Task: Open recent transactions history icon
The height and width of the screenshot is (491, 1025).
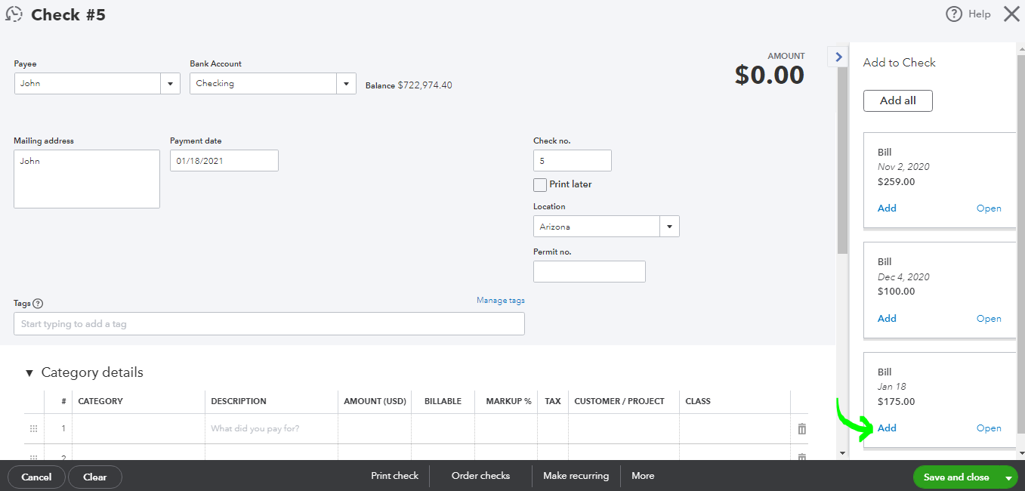Action: pyautogui.click(x=14, y=14)
